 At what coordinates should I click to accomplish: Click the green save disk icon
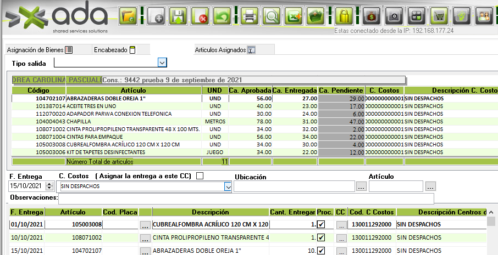pos(178,15)
